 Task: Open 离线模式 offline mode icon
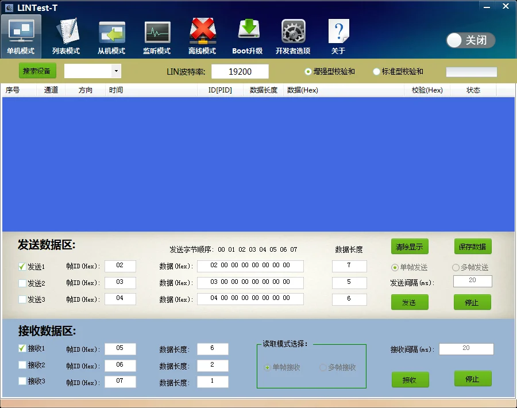(202, 36)
